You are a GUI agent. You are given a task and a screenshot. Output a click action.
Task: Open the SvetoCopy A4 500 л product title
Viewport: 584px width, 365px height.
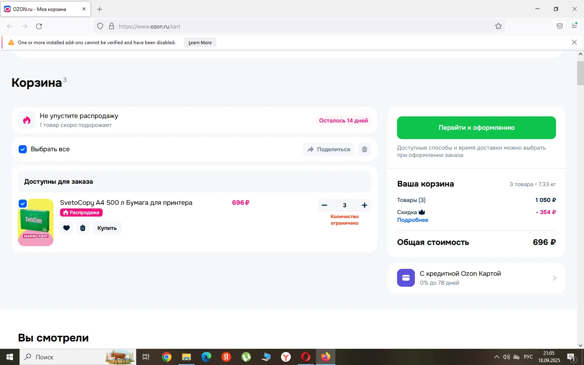[126, 203]
